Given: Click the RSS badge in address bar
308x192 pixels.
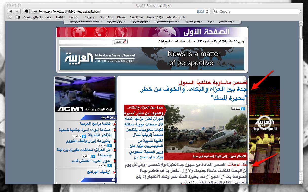Looking at the screenshot, I should pyautogui.click(x=201, y=11).
